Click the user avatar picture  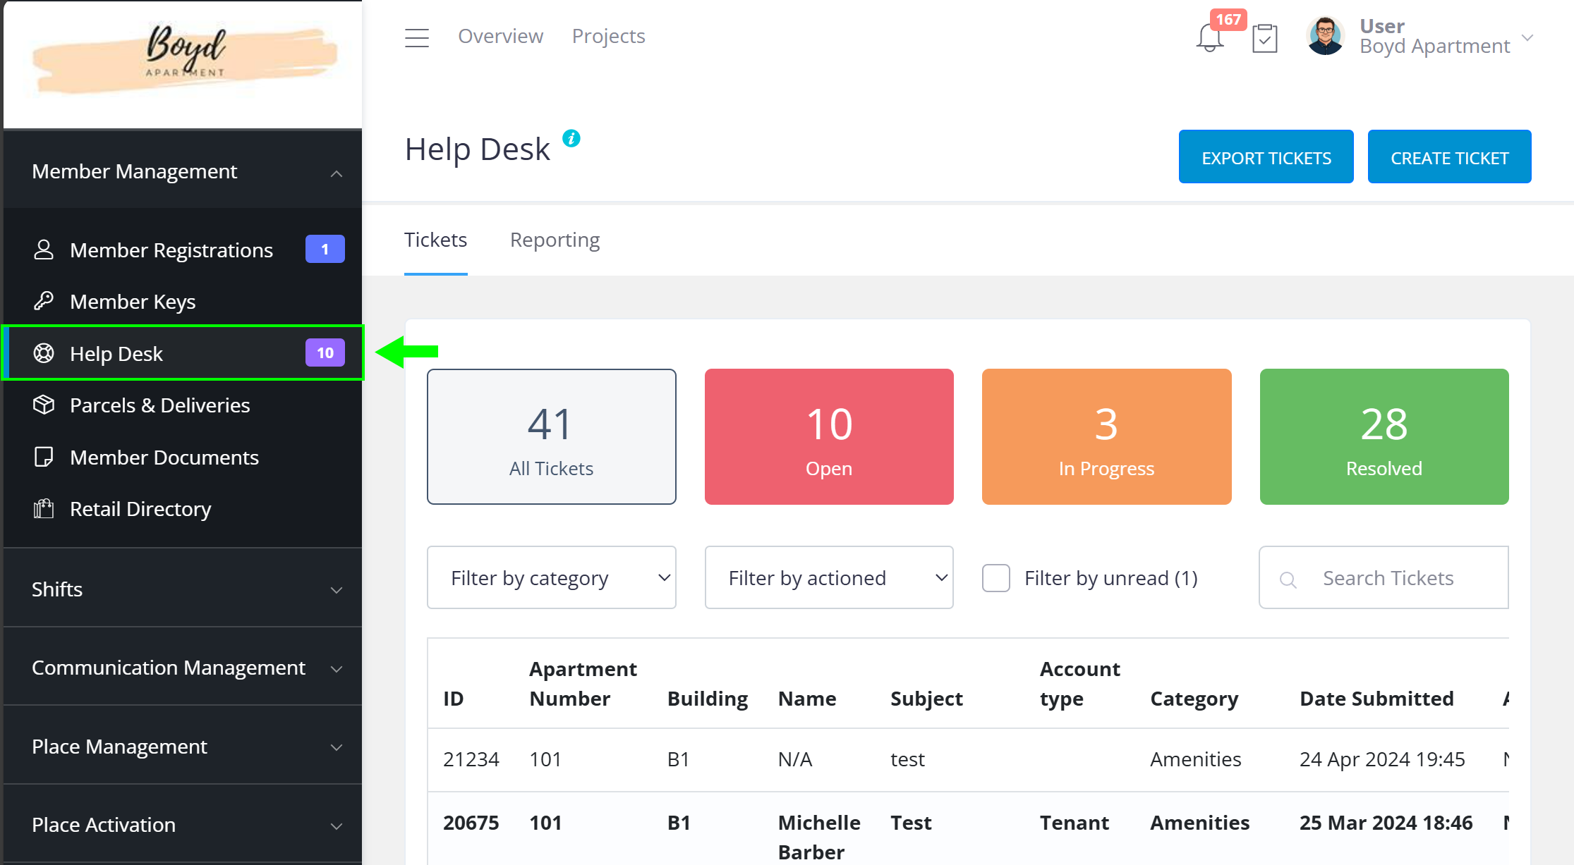[1325, 37]
